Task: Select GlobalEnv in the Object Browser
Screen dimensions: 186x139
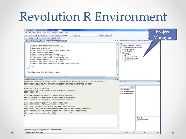Action: click(126, 90)
